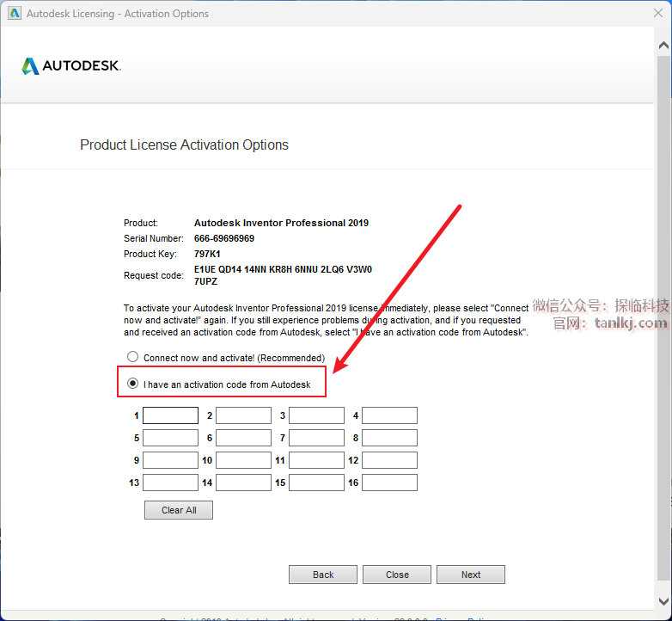The height and width of the screenshot is (621, 672).
Task: Click activation code field 6
Action: coord(243,438)
